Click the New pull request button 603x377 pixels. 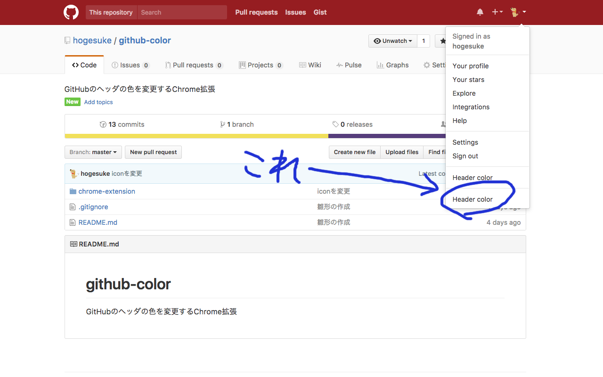(x=153, y=152)
